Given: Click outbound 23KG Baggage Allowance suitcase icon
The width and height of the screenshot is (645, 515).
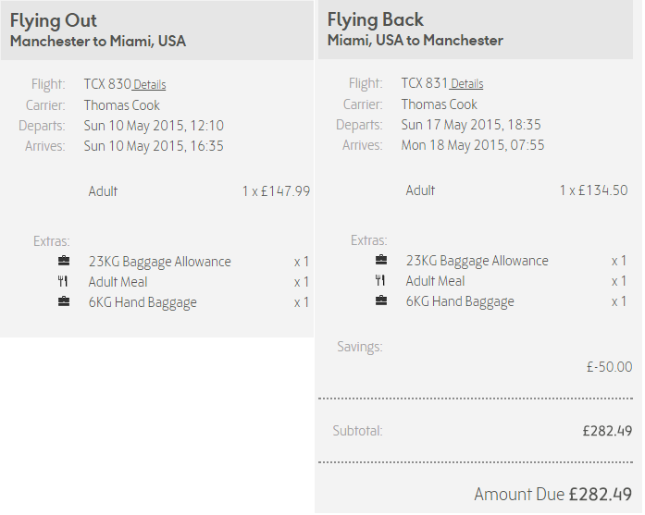Looking at the screenshot, I should tap(64, 261).
